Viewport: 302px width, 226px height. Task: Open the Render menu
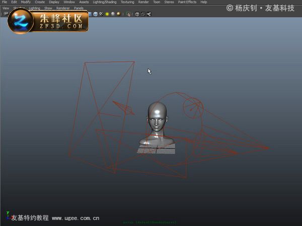click(143, 2)
